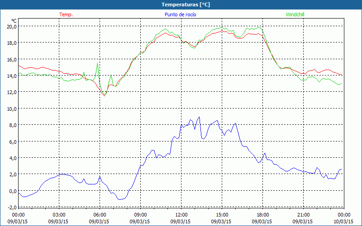
Task: Click the 2,0 value on the y-axis
Action: coord(13,174)
